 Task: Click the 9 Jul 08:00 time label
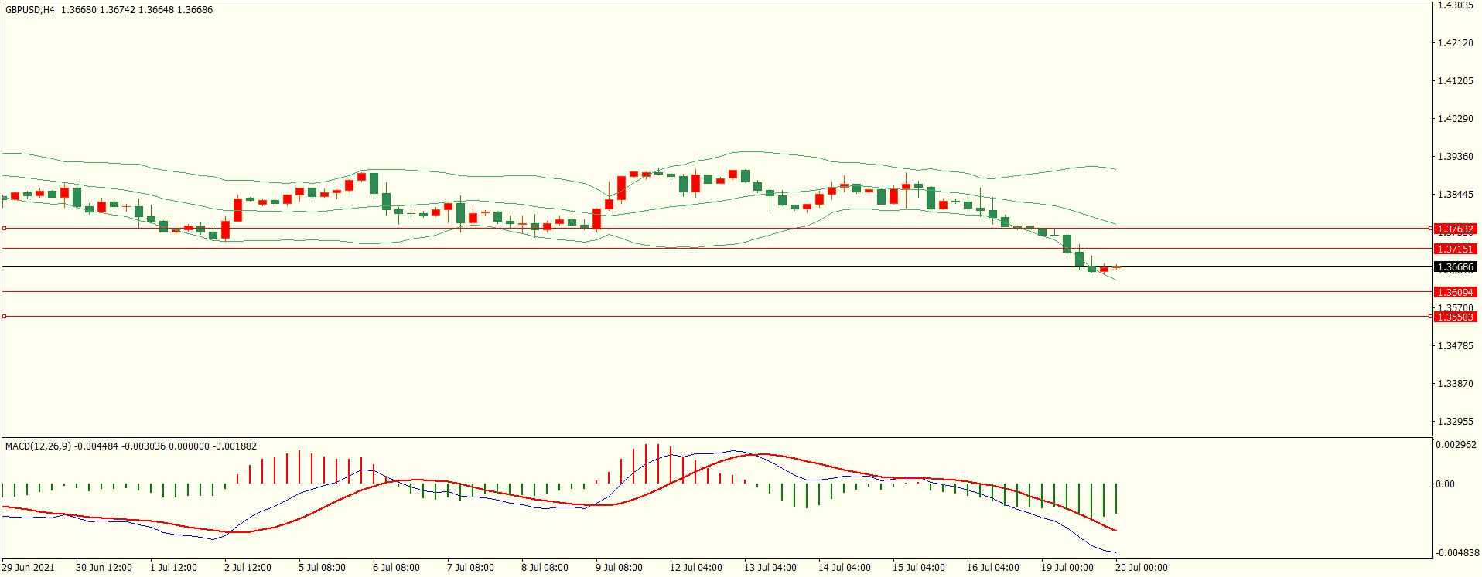tap(619, 568)
